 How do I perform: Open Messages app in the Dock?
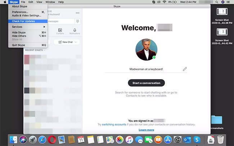click(139, 140)
